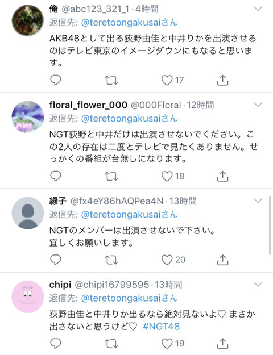Share floral_flower_000's tweet
Screen dimensions: 273x355
(x=222, y=176)
